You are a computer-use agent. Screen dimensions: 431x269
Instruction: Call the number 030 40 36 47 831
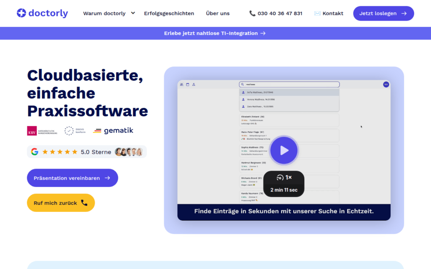280,13
